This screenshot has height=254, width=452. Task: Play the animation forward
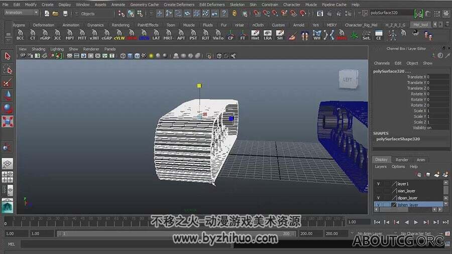tap(416, 222)
